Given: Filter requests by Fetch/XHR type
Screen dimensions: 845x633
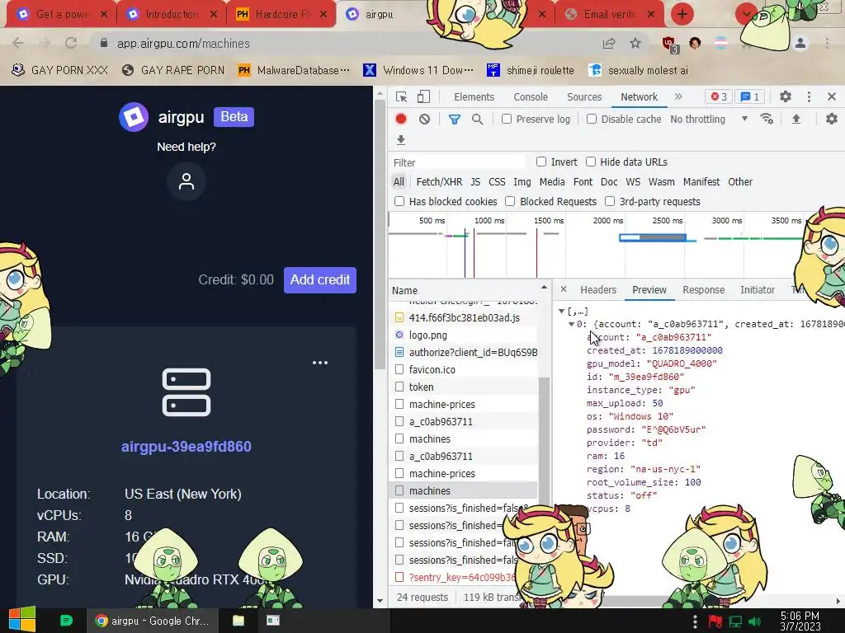Looking at the screenshot, I should 439,182.
